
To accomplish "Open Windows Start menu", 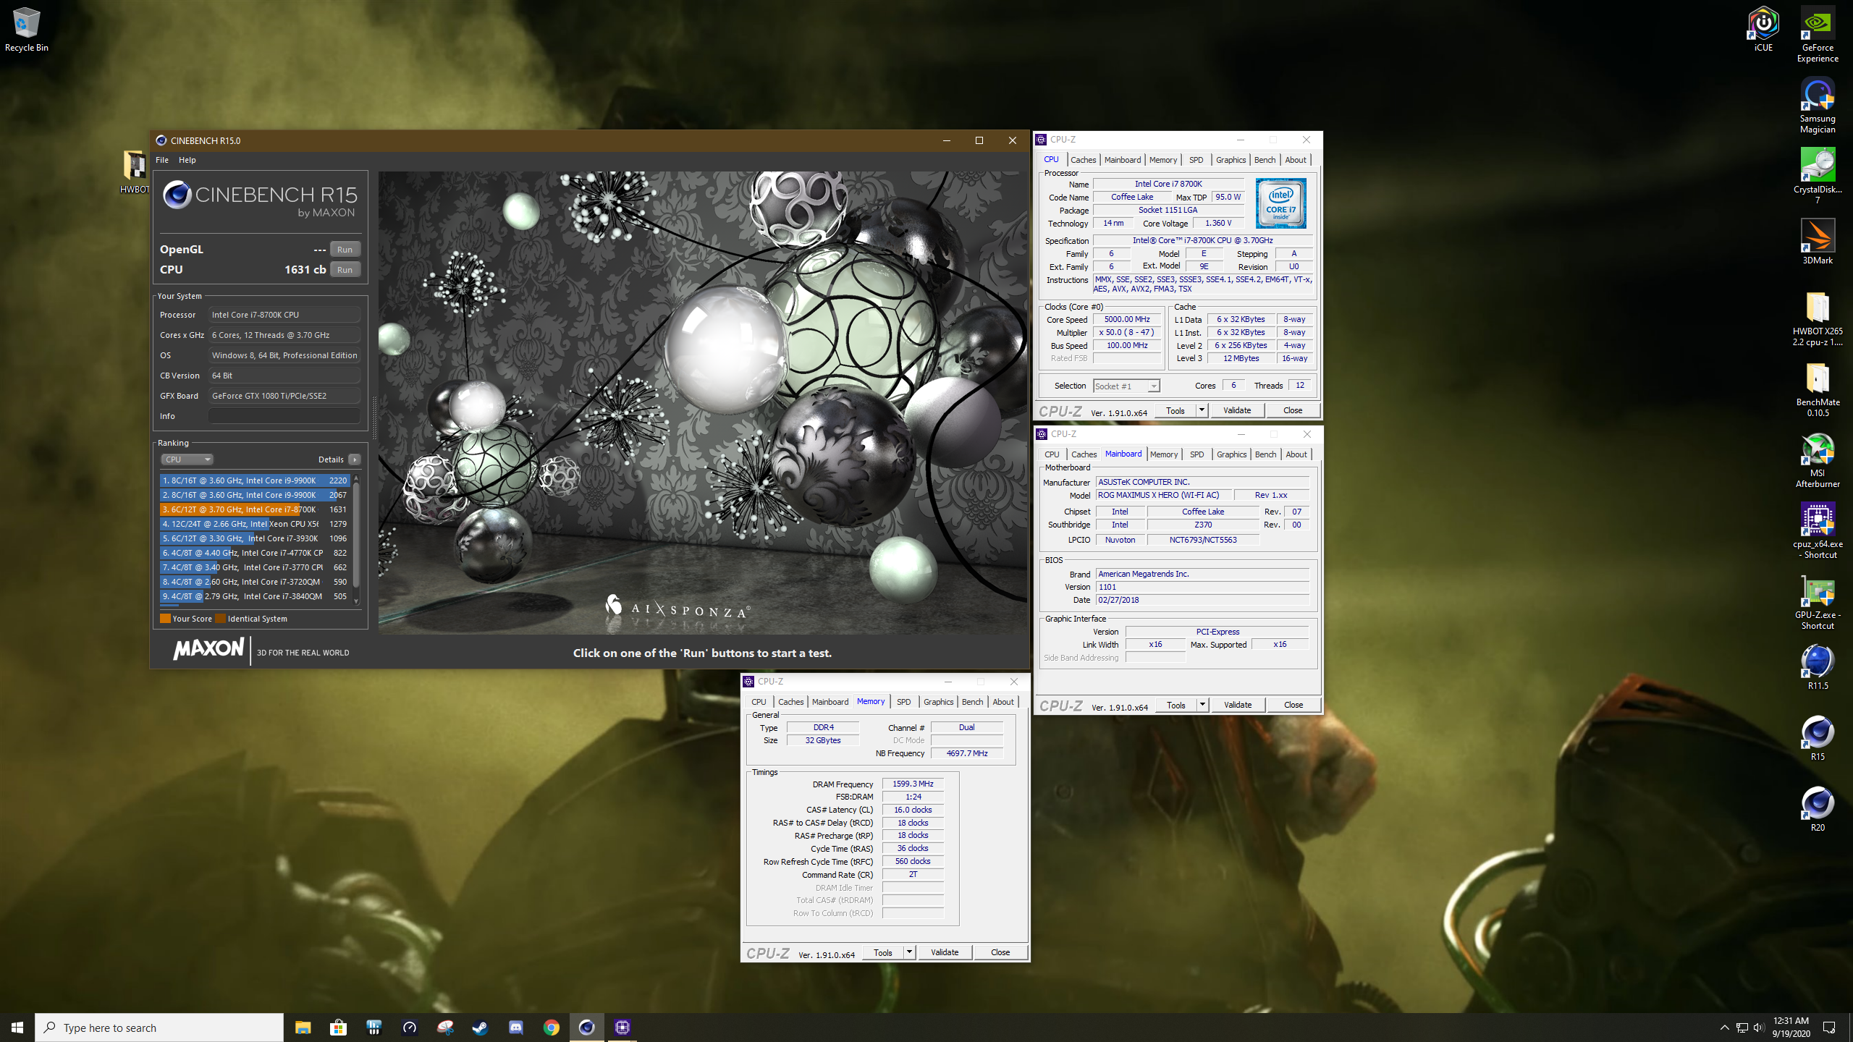I will click(17, 1028).
